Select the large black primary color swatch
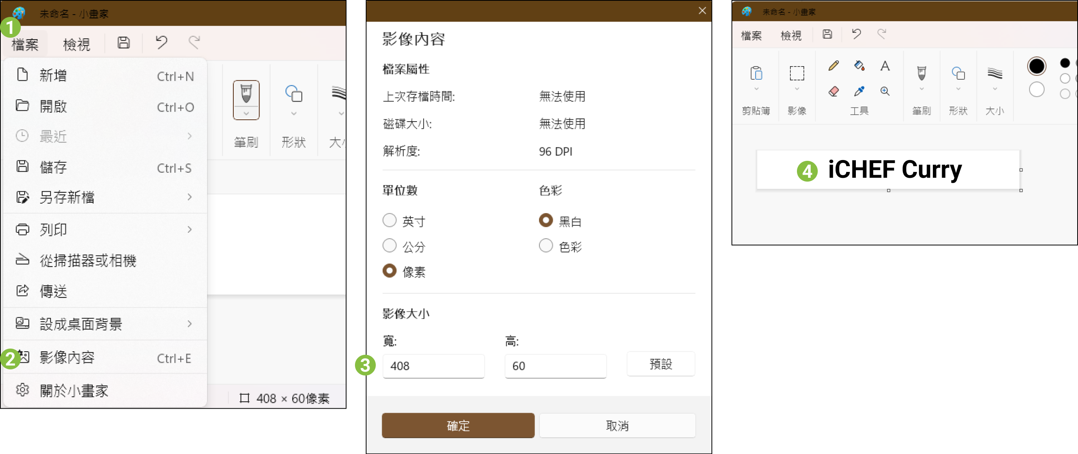1078x454 pixels. coord(1036,66)
